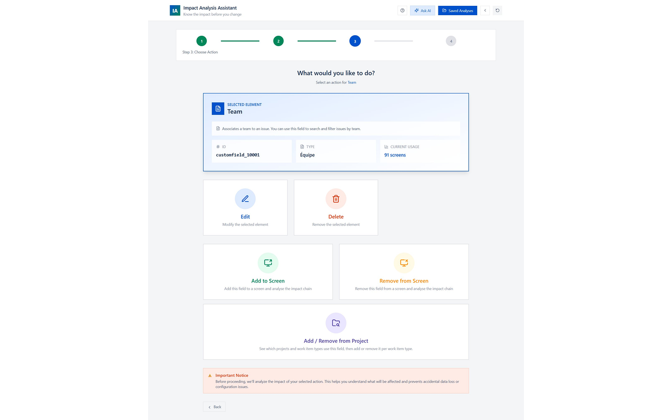Select step 4 circle in the stepper
672x420 pixels.
(x=451, y=41)
